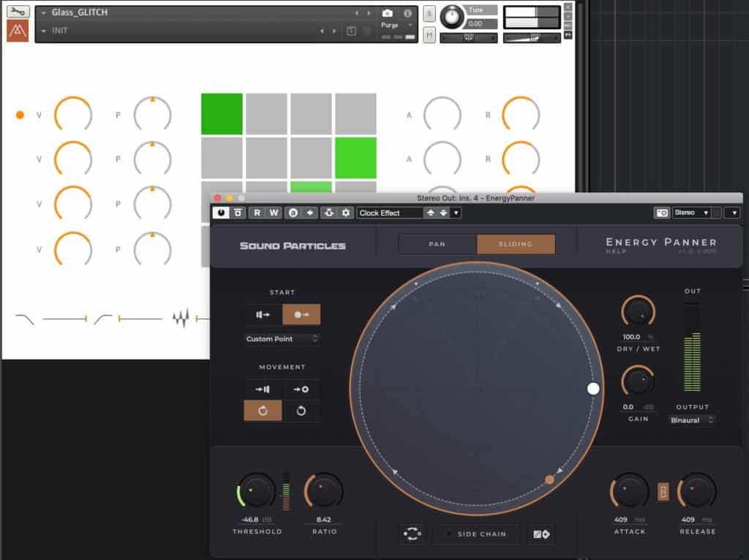749x560 pixels.
Task: Click the orange start point marker
Action: [549, 479]
